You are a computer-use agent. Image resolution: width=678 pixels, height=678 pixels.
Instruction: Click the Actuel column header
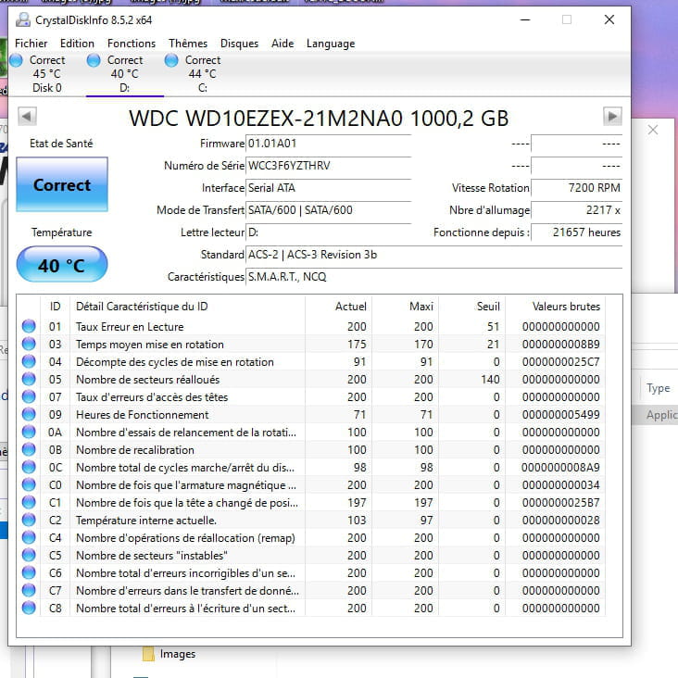point(339,307)
